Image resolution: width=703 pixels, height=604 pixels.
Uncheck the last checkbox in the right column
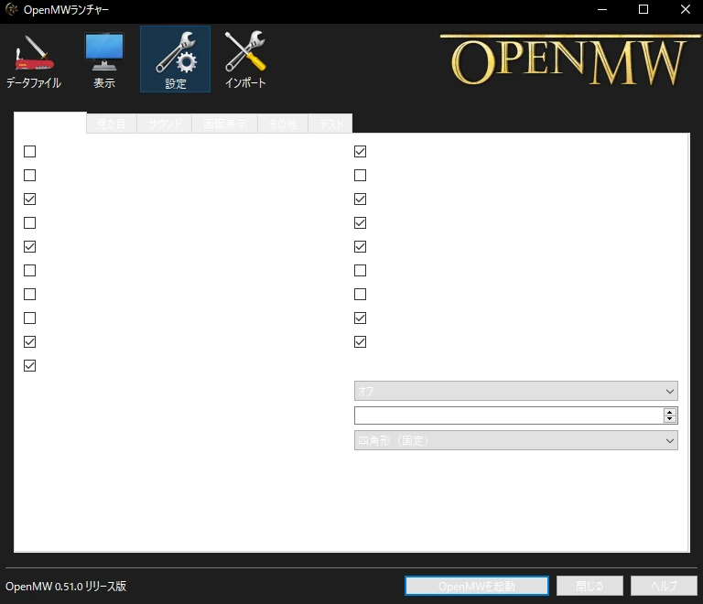click(x=360, y=342)
